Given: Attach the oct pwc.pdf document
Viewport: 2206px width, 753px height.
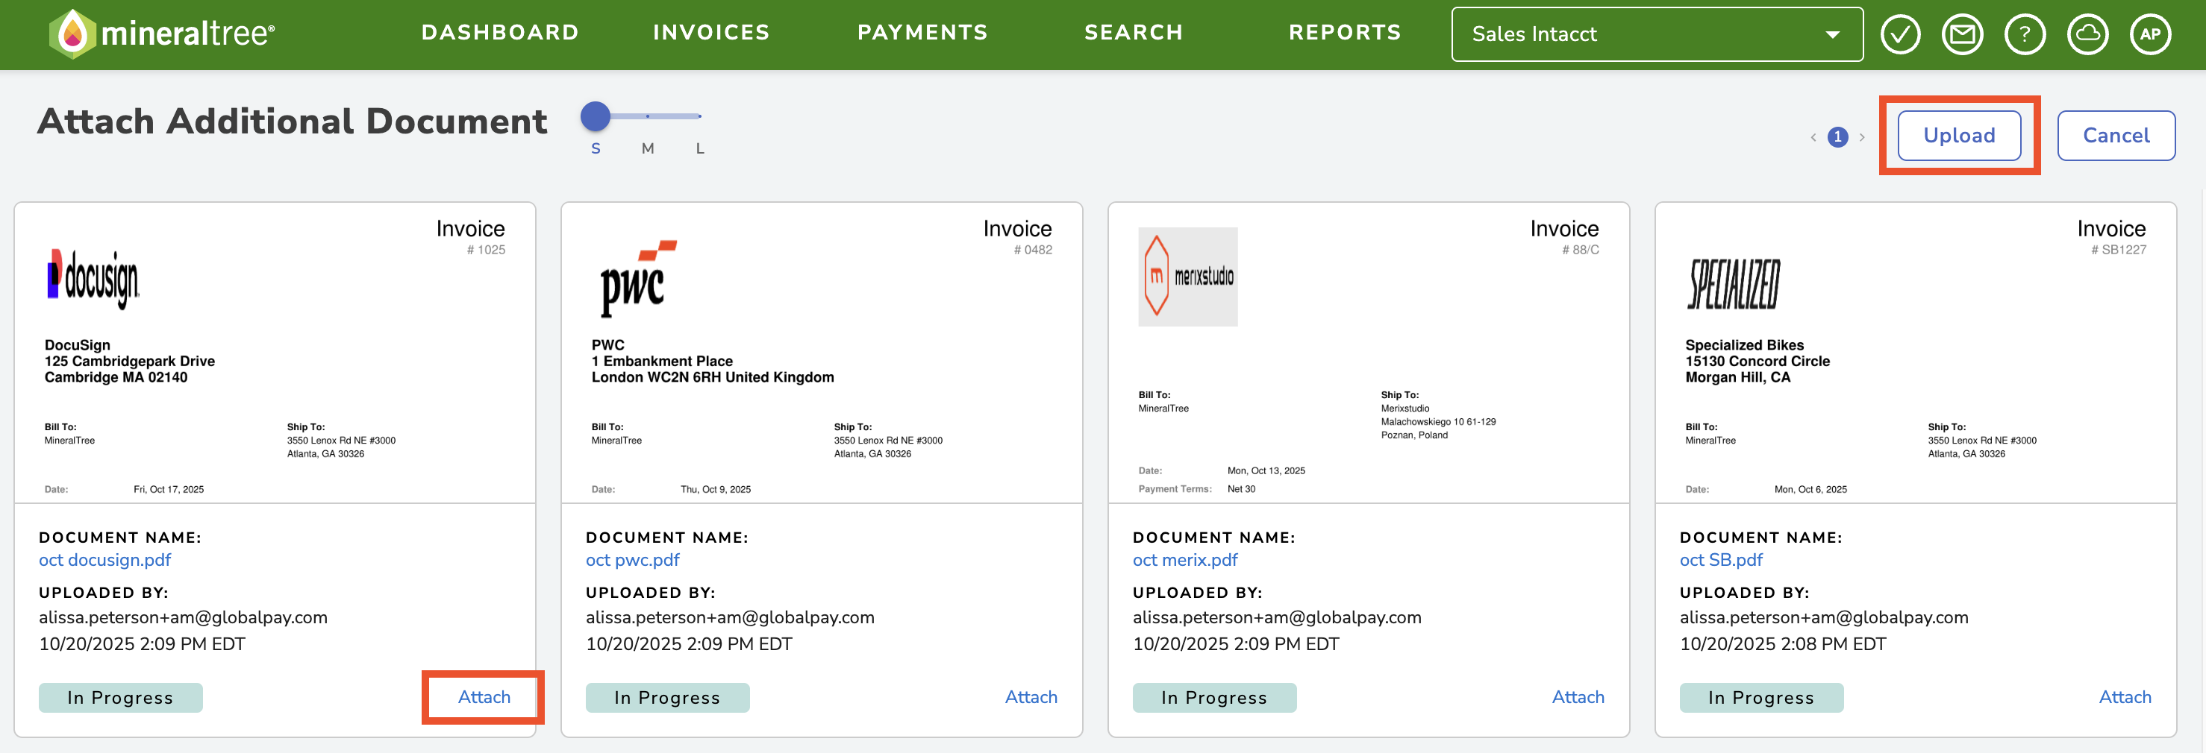Looking at the screenshot, I should click(1031, 696).
